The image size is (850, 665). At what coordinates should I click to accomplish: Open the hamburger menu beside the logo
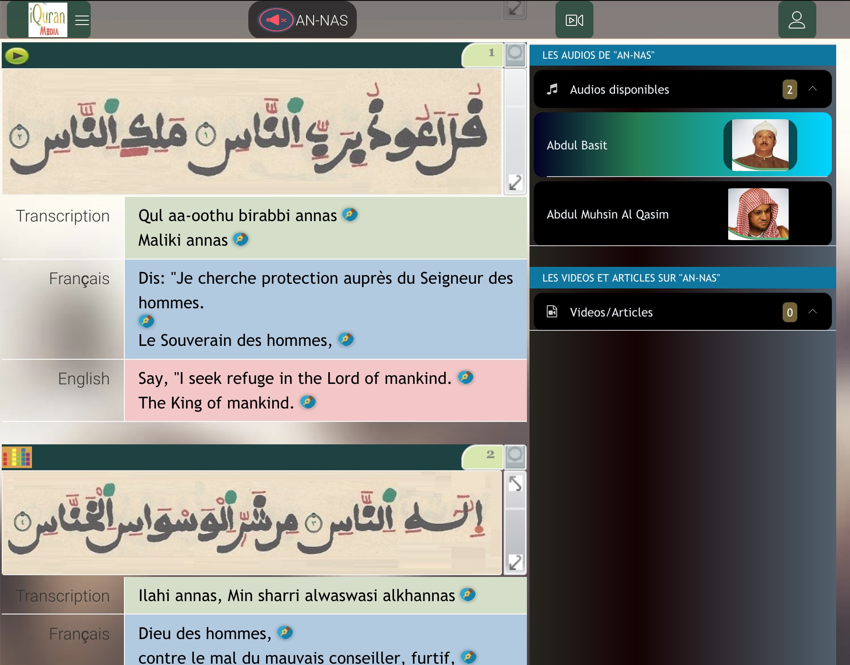click(x=82, y=20)
